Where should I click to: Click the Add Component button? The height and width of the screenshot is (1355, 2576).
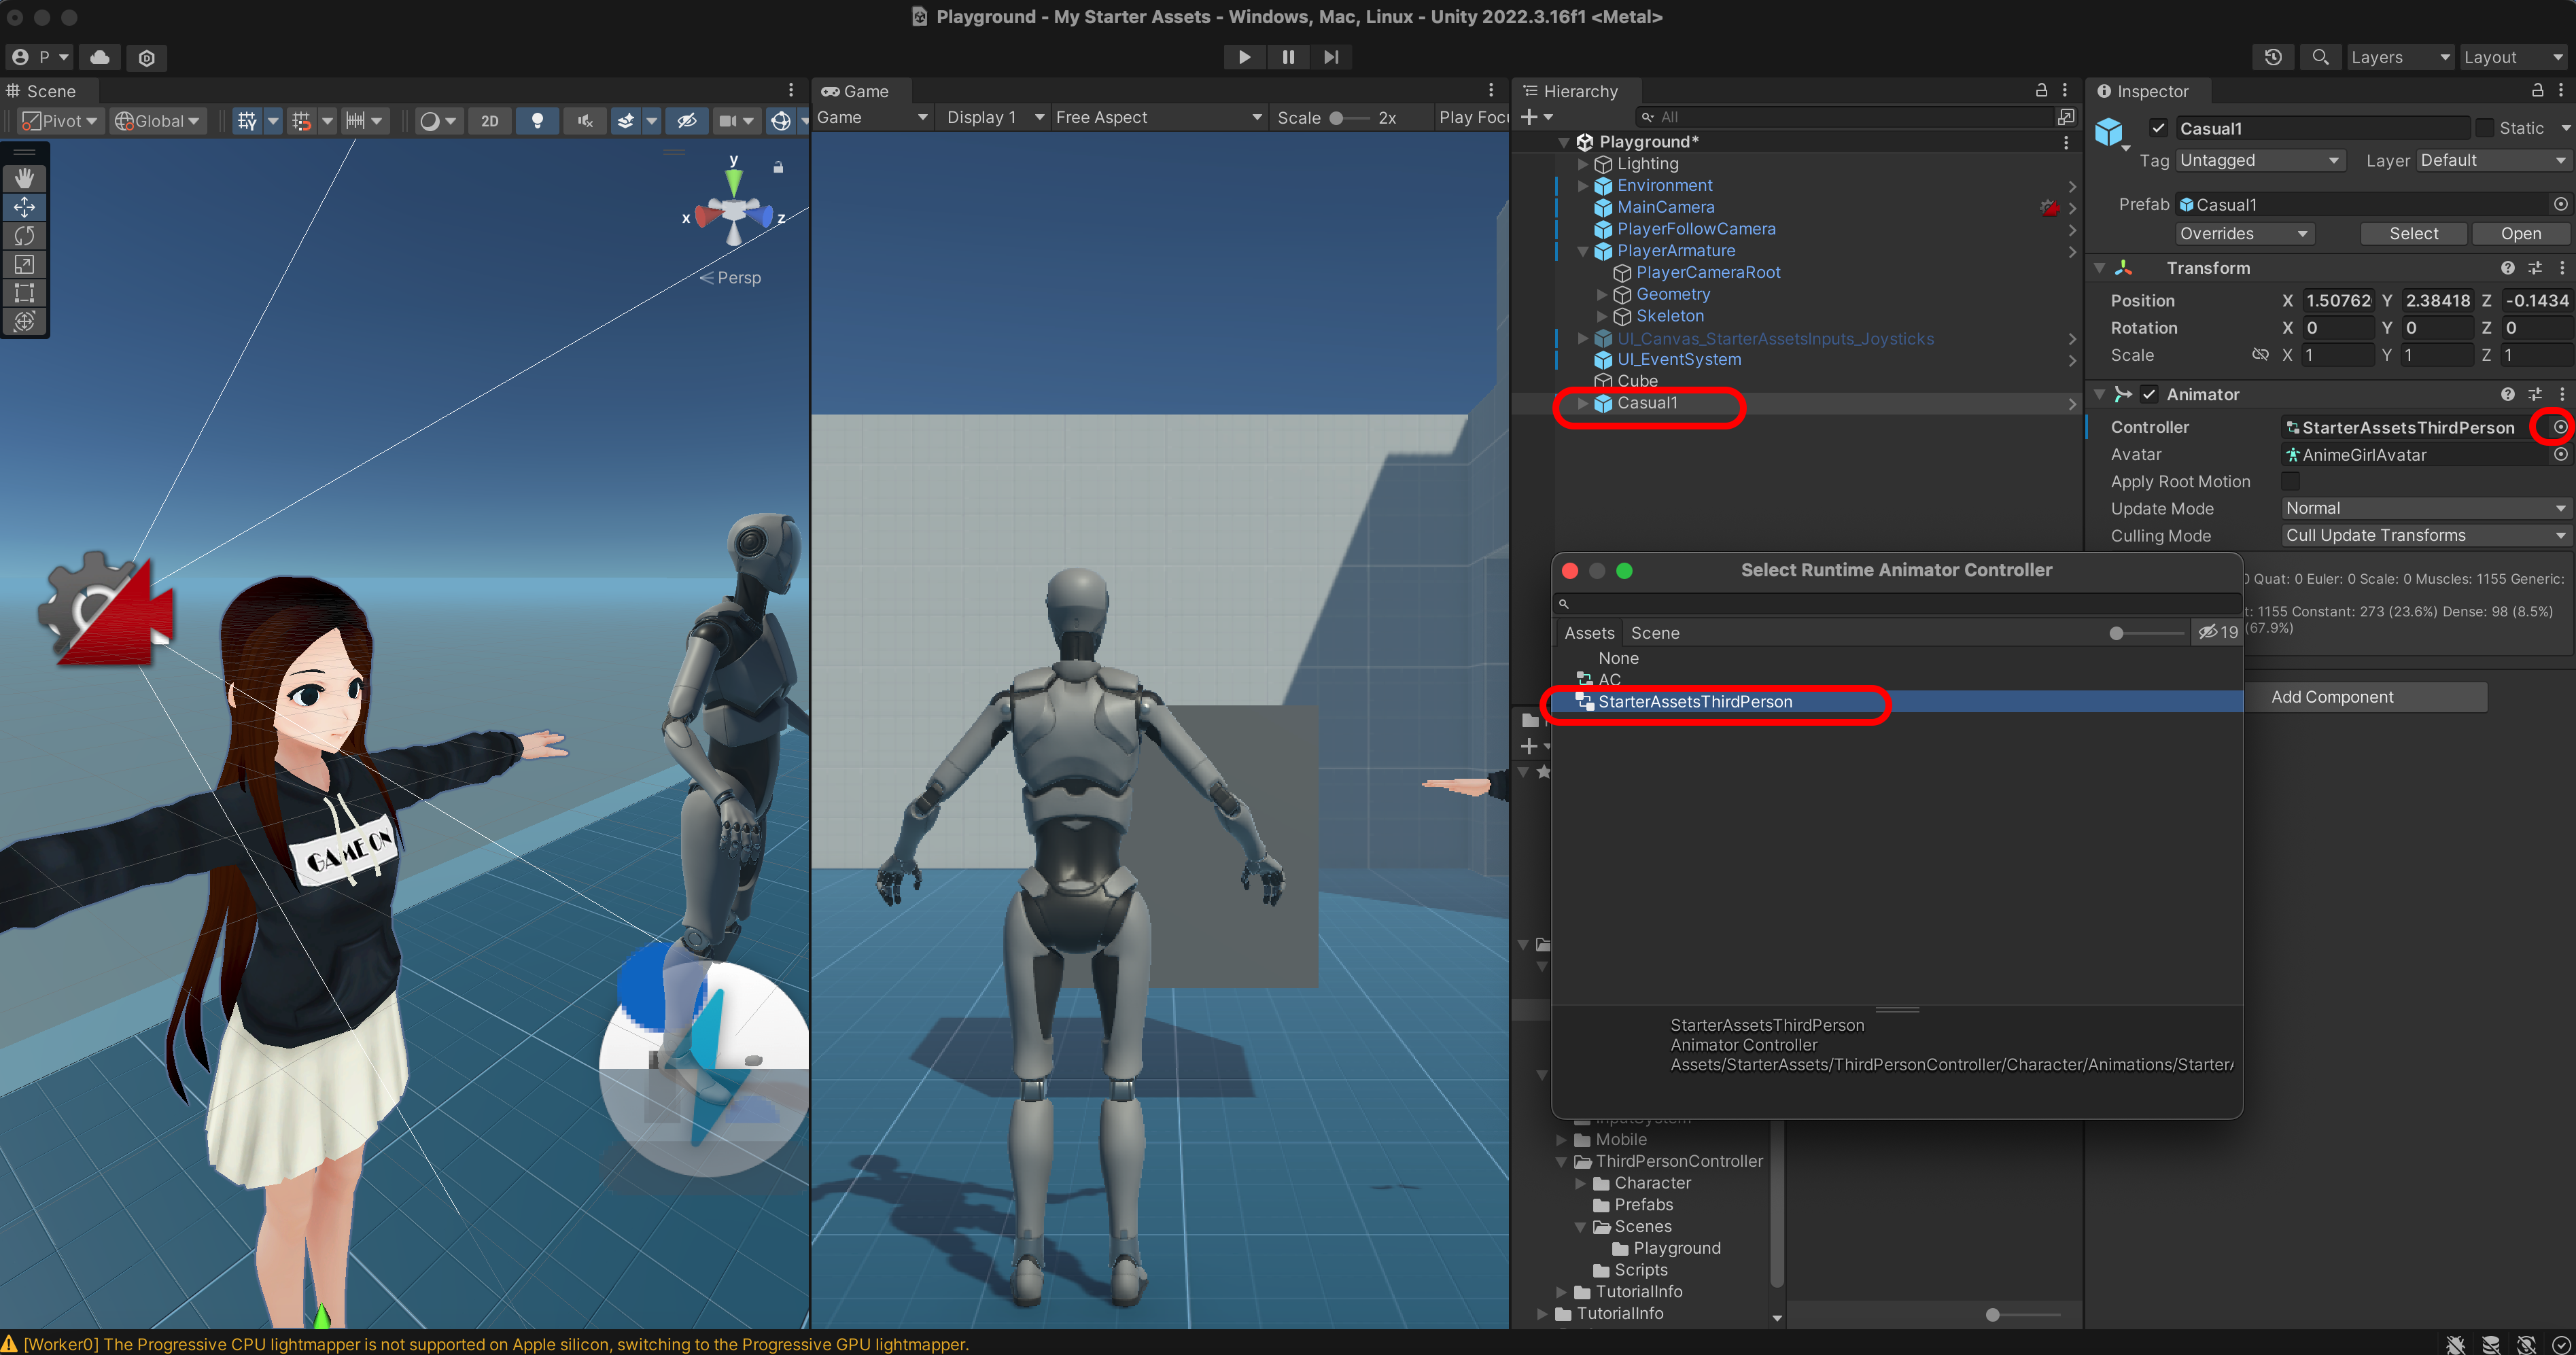tap(2331, 697)
